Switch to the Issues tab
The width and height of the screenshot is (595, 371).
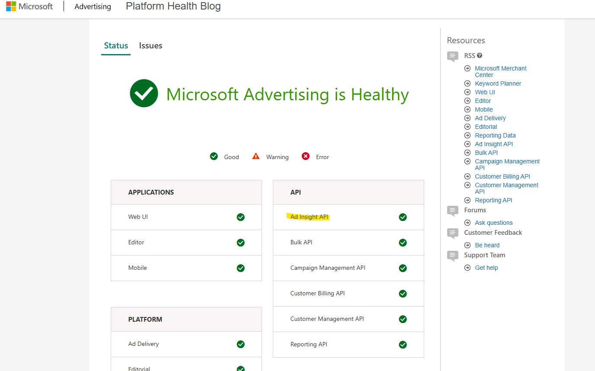(150, 45)
